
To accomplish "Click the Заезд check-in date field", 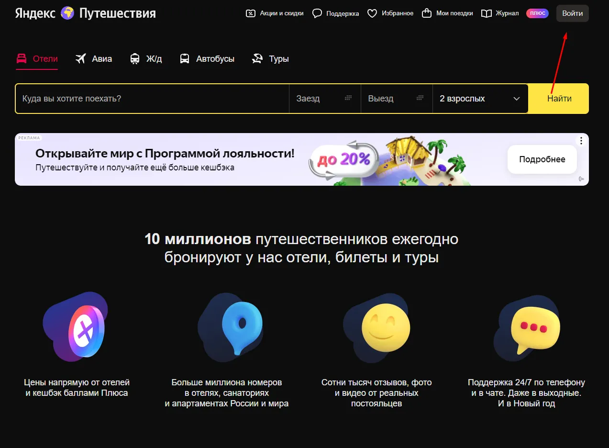I will pos(325,99).
